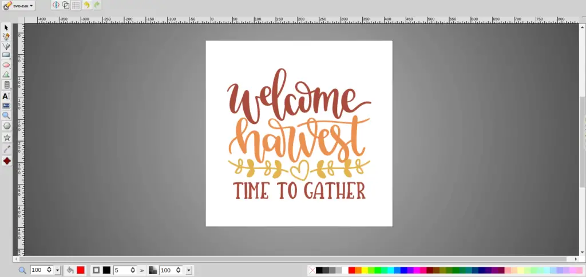Open the zoom level dropdown
This screenshot has width=586, height=277.
(57, 270)
